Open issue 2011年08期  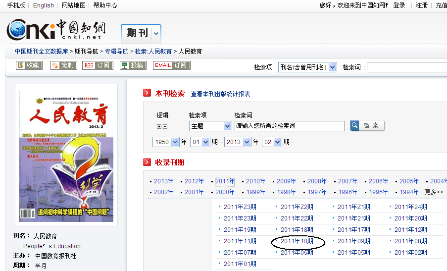point(411,241)
